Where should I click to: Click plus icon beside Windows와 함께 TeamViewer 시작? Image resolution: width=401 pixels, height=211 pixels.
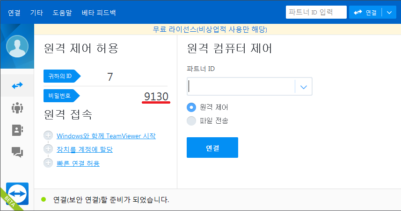pyautogui.click(x=48, y=136)
